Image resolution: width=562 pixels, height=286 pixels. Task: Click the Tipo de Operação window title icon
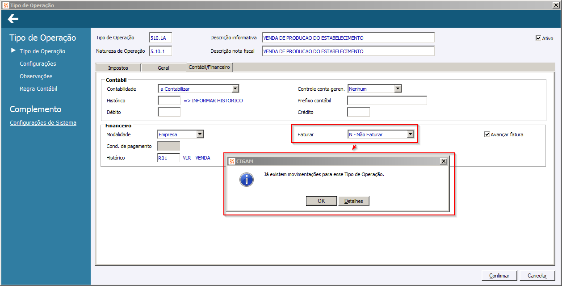tap(5, 5)
